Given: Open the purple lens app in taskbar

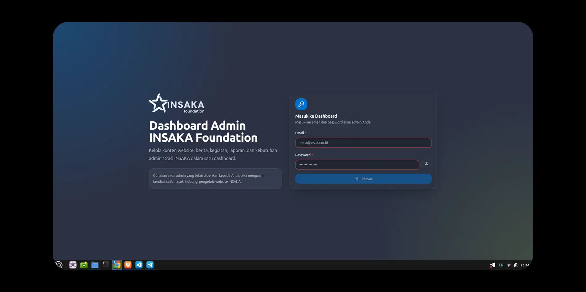Looking at the screenshot, I should tap(73, 265).
